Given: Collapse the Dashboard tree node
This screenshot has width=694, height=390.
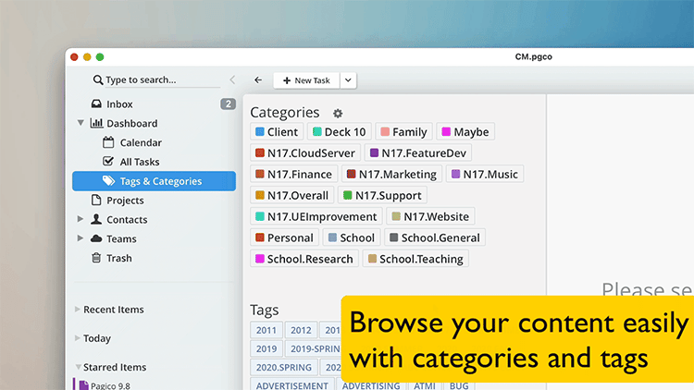Looking at the screenshot, I should pyautogui.click(x=81, y=123).
